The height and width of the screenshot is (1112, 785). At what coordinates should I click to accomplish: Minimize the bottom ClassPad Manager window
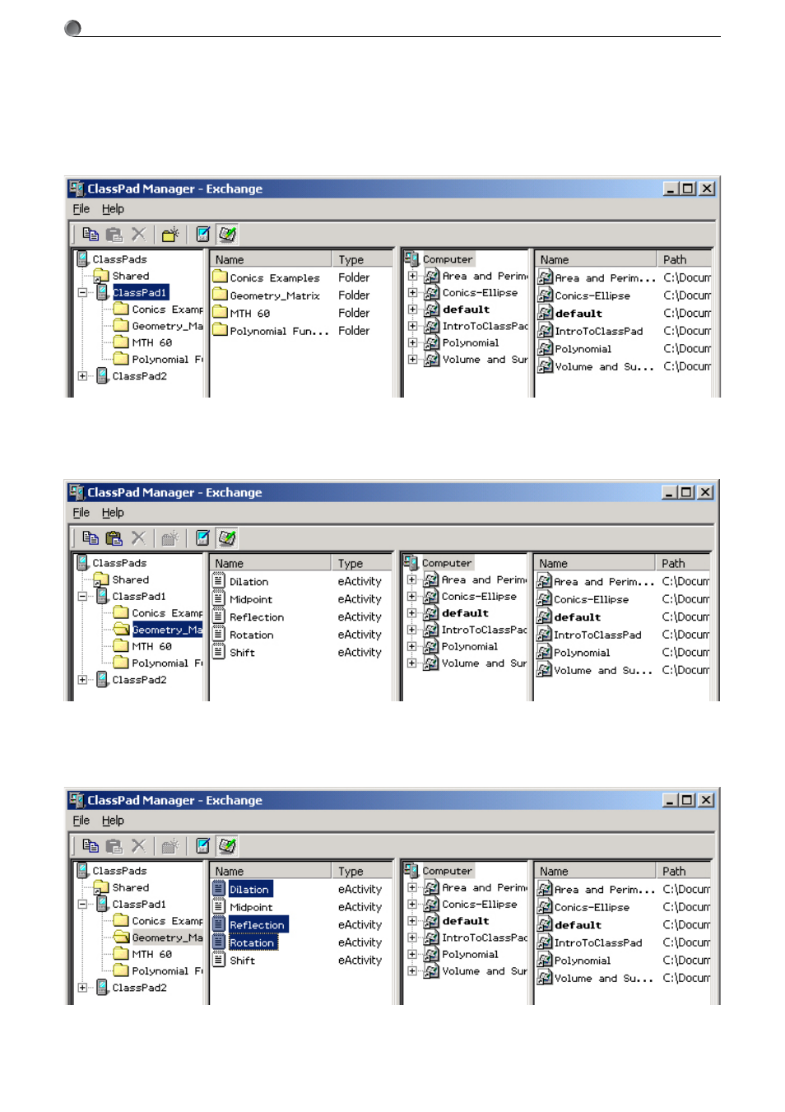pyautogui.click(x=671, y=800)
